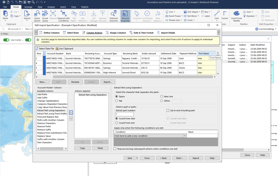Select the Space separator radio button

116,97
